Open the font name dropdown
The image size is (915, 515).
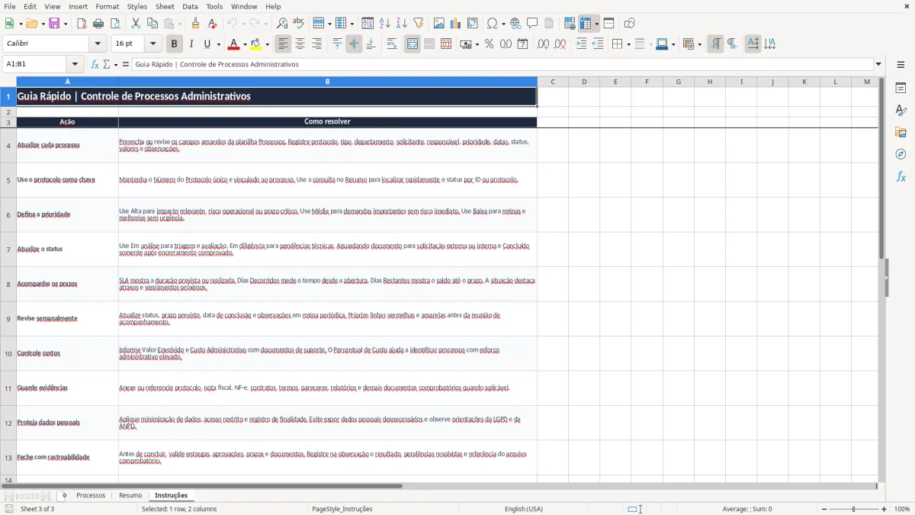[x=98, y=44]
